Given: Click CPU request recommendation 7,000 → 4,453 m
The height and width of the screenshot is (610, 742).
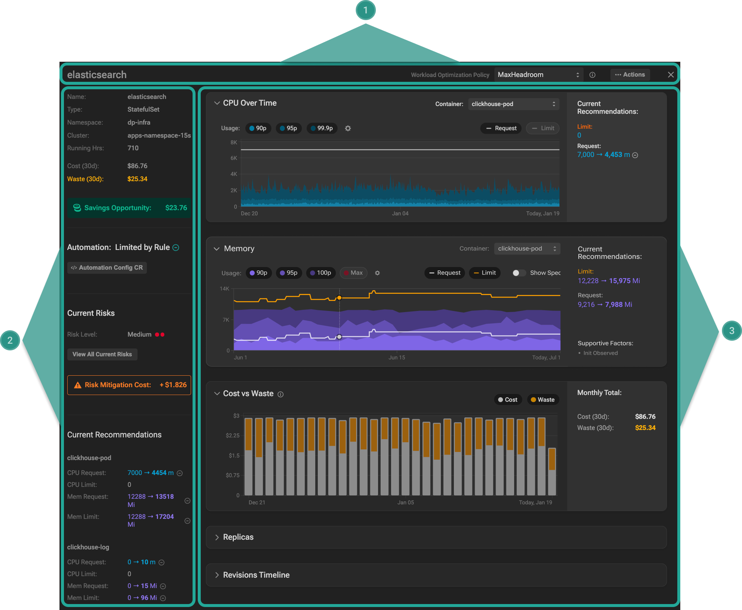Looking at the screenshot, I should pos(603,155).
